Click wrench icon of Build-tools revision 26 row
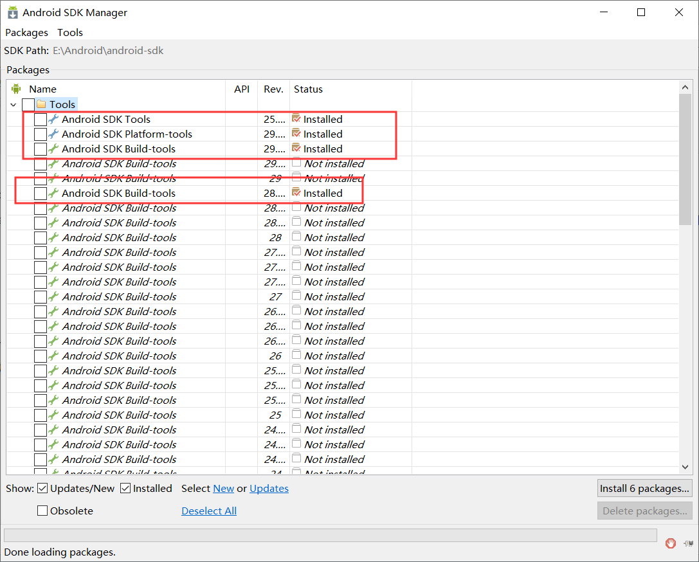Viewport: 699px width, 562px height. pos(53,356)
